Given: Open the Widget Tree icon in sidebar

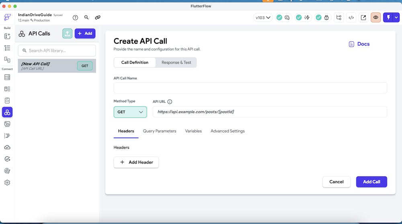Looking at the screenshot, I should coord(7,48).
